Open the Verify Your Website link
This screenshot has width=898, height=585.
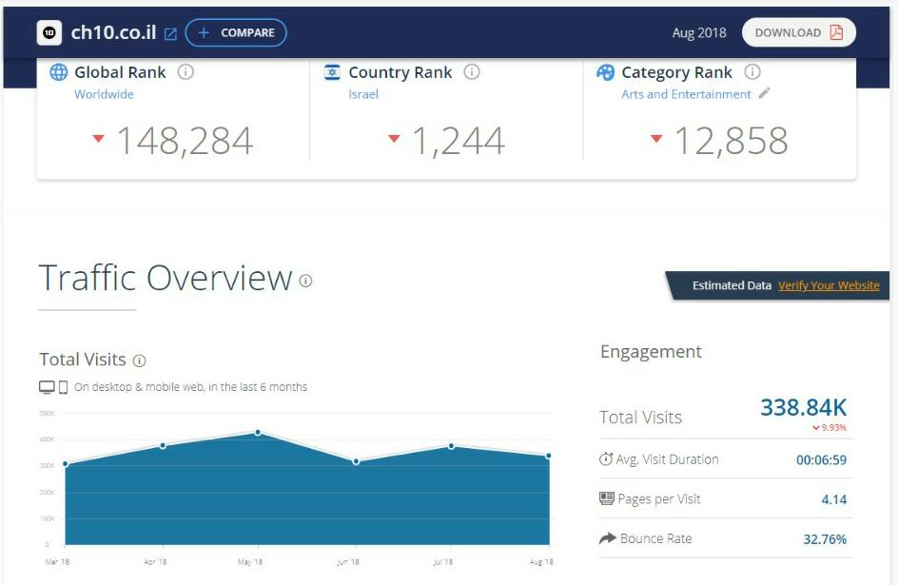[x=829, y=285]
